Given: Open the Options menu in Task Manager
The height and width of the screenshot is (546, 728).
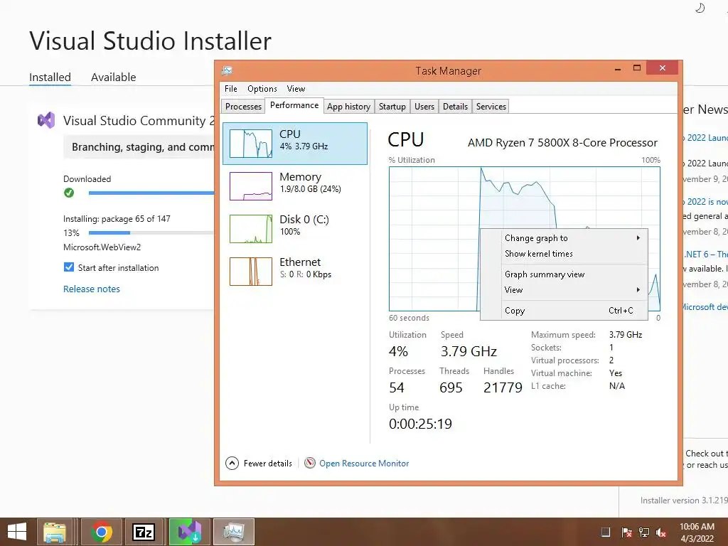Looking at the screenshot, I should pyautogui.click(x=262, y=89).
